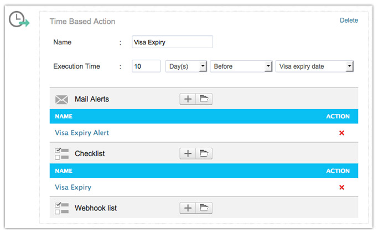Expand the Before timing dropdown

click(241, 66)
